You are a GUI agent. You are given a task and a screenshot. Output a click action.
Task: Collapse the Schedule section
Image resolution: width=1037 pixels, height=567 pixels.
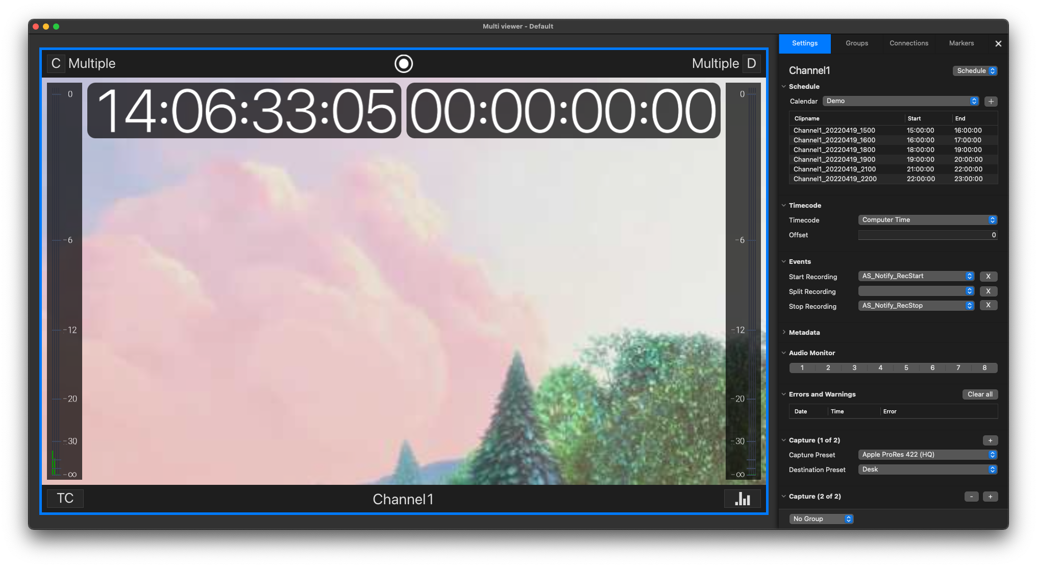coord(784,87)
